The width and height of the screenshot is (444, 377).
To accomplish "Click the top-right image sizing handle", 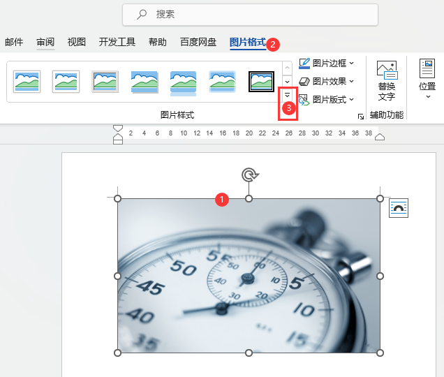I will pos(380,198).
